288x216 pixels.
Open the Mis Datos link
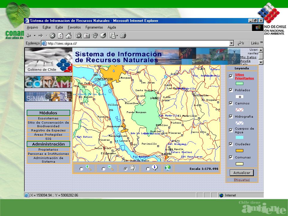(x=248, y=57)
